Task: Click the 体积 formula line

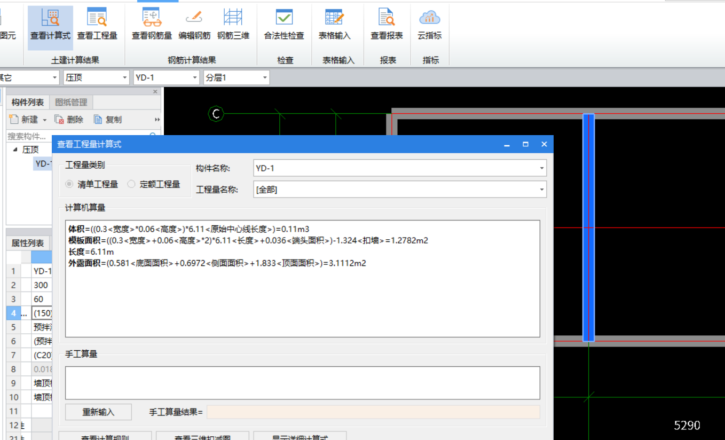Action: 188,229
